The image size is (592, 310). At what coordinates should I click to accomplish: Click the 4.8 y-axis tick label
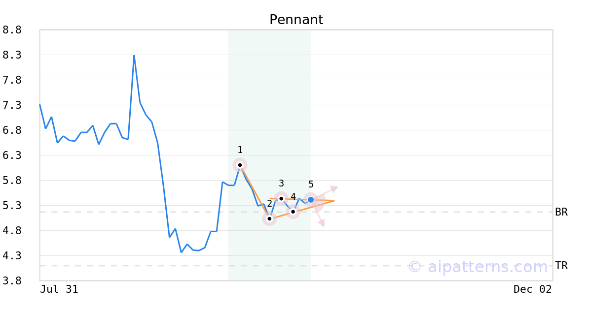pos(12,231)
